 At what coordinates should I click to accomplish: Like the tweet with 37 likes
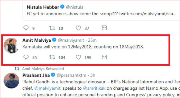tap(78, 28)
